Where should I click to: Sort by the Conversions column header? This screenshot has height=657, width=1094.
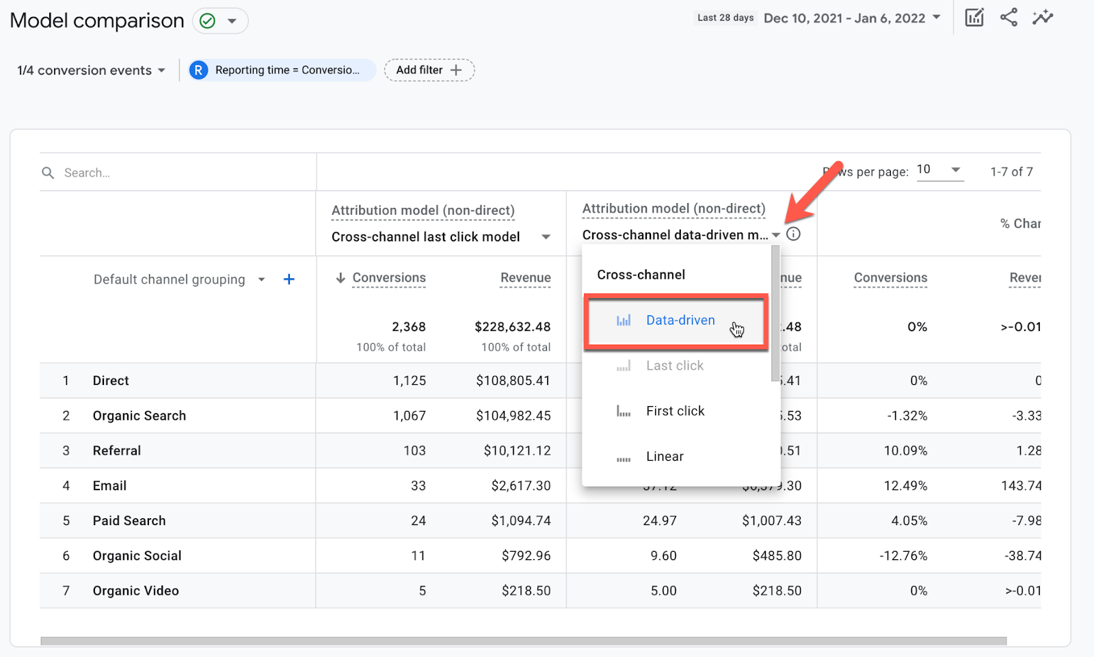point(388,278)
